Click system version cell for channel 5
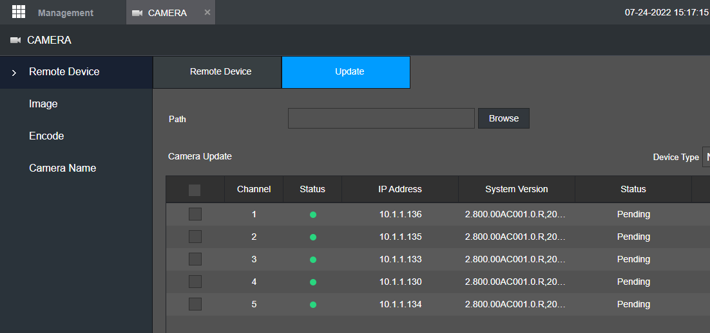Screen dimensions: 710x333 pos(515,305)
